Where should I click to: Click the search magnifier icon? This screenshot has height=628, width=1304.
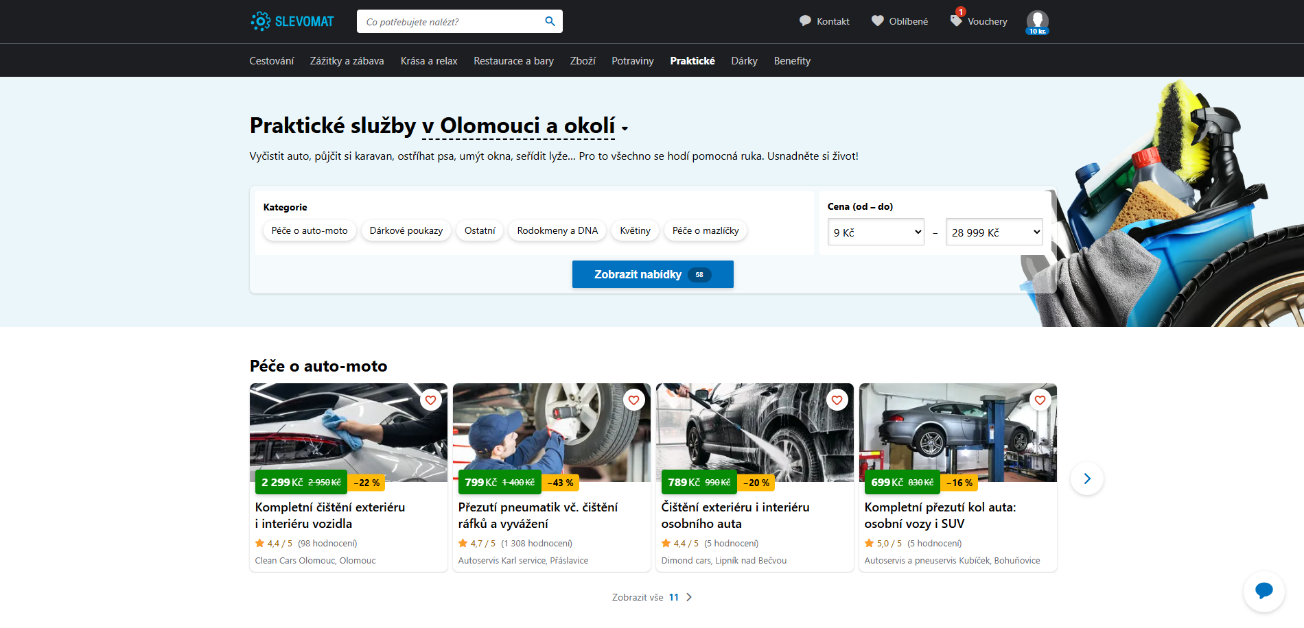550,21
